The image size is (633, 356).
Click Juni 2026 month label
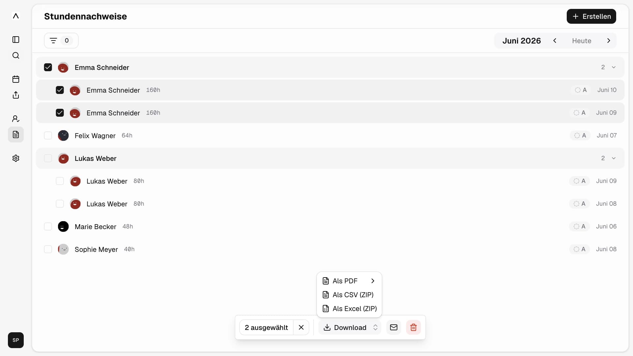click(522, 41)
